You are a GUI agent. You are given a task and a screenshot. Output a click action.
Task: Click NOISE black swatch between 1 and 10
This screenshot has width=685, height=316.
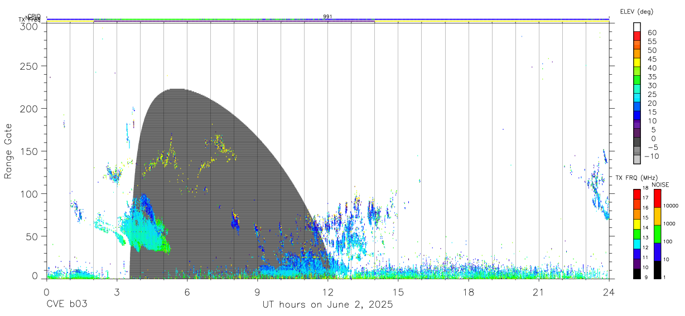pyautogui.click(x=657, y=269)
